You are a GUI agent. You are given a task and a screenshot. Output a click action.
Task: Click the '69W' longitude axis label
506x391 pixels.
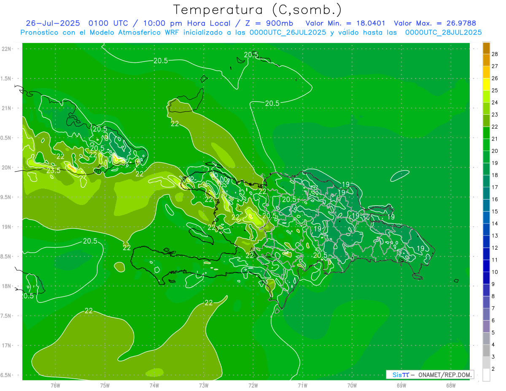point(401,385)
